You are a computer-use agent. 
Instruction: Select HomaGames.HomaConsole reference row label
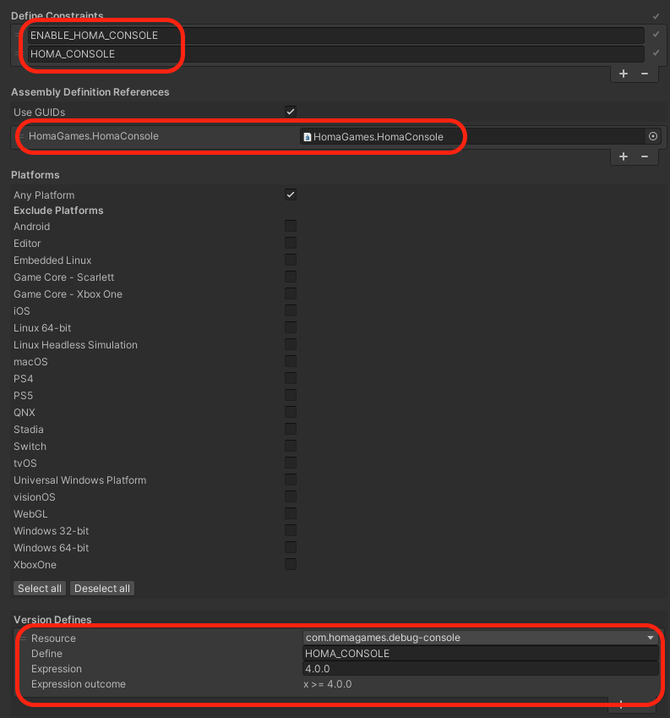tap(94, 136)
